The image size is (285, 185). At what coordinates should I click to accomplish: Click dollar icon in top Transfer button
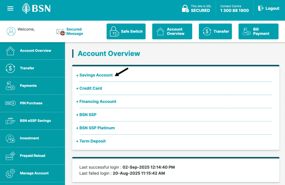207,31
